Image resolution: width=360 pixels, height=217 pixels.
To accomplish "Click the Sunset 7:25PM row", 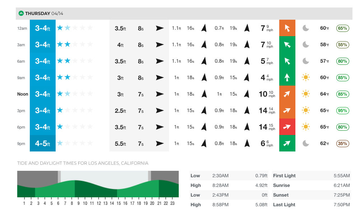I will click(x=311, y=195).
